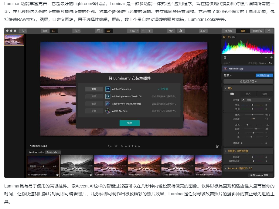The width and height of the screenshot is (279, 209).
Task: Collapse the Accent AI 增强器 2.0 section
Action: (x=226, y=168)
